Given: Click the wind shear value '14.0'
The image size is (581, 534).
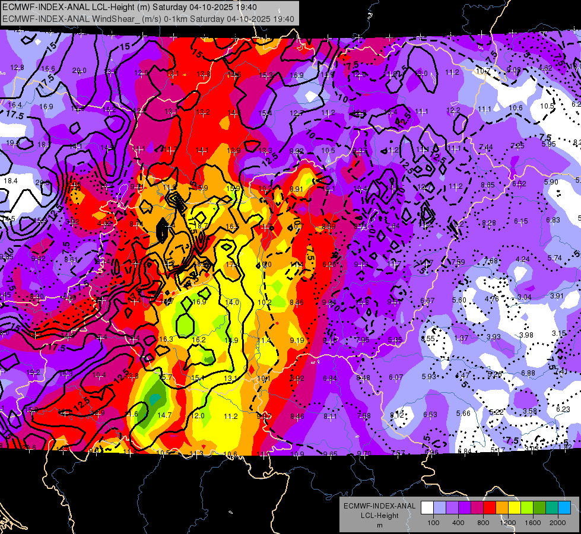Looking at the screenshot, I should coord(232,303).
